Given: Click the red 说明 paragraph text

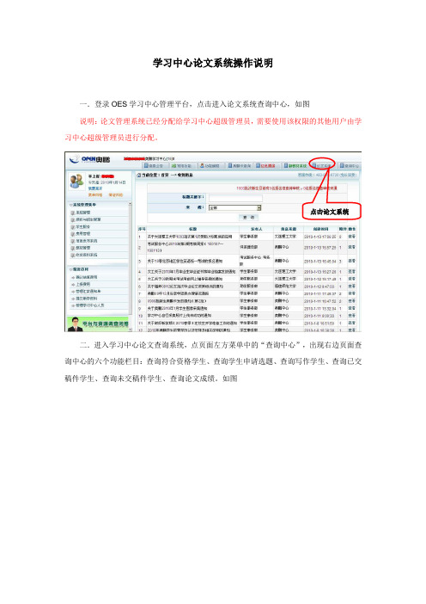Looking at the screenshot, I should tap(213, 129).
